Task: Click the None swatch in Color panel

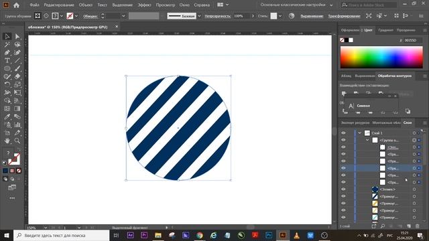Action: pos(342,40)
